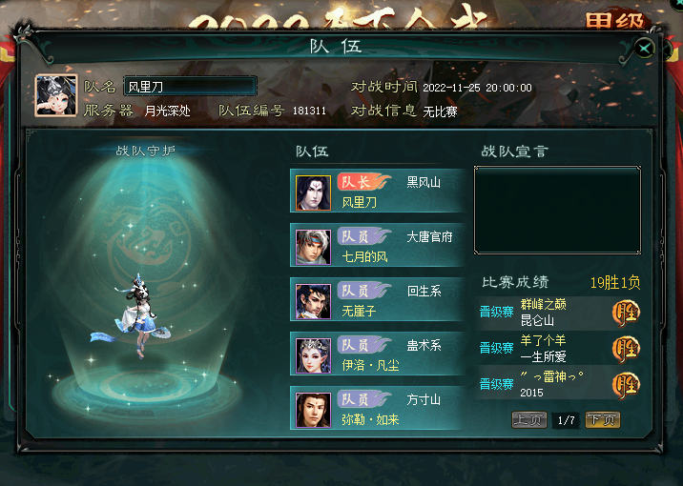Select captain 风里刀 portrait icon
Image resolution: width=683 pixels, height=486 pixels.
[313, 192]
